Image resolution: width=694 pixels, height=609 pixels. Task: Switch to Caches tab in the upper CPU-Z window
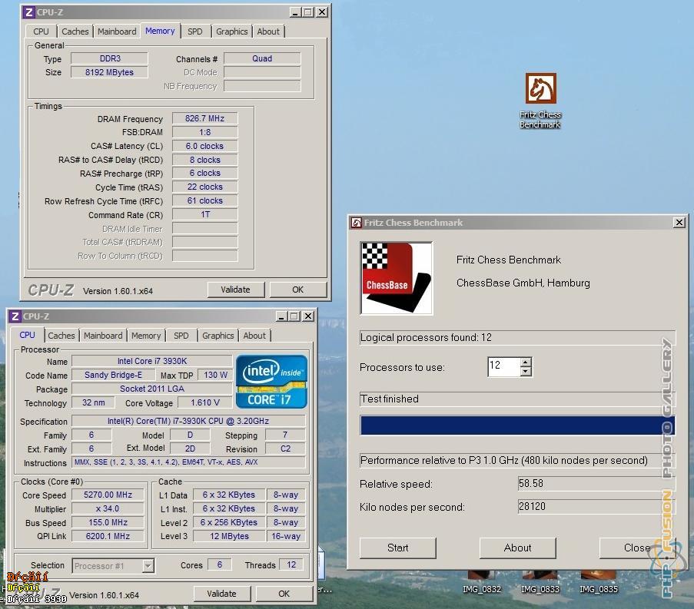[75, 31]
